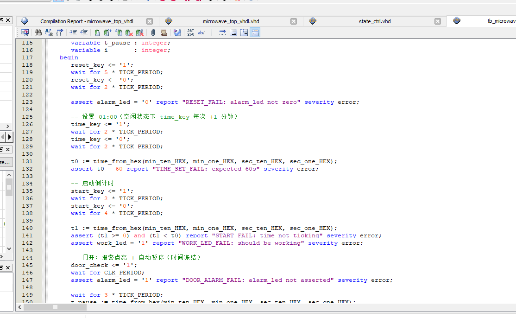Viewport: 516px width, 318px height.
Task: Click the paperclip insert file icon
Action: 153,32
